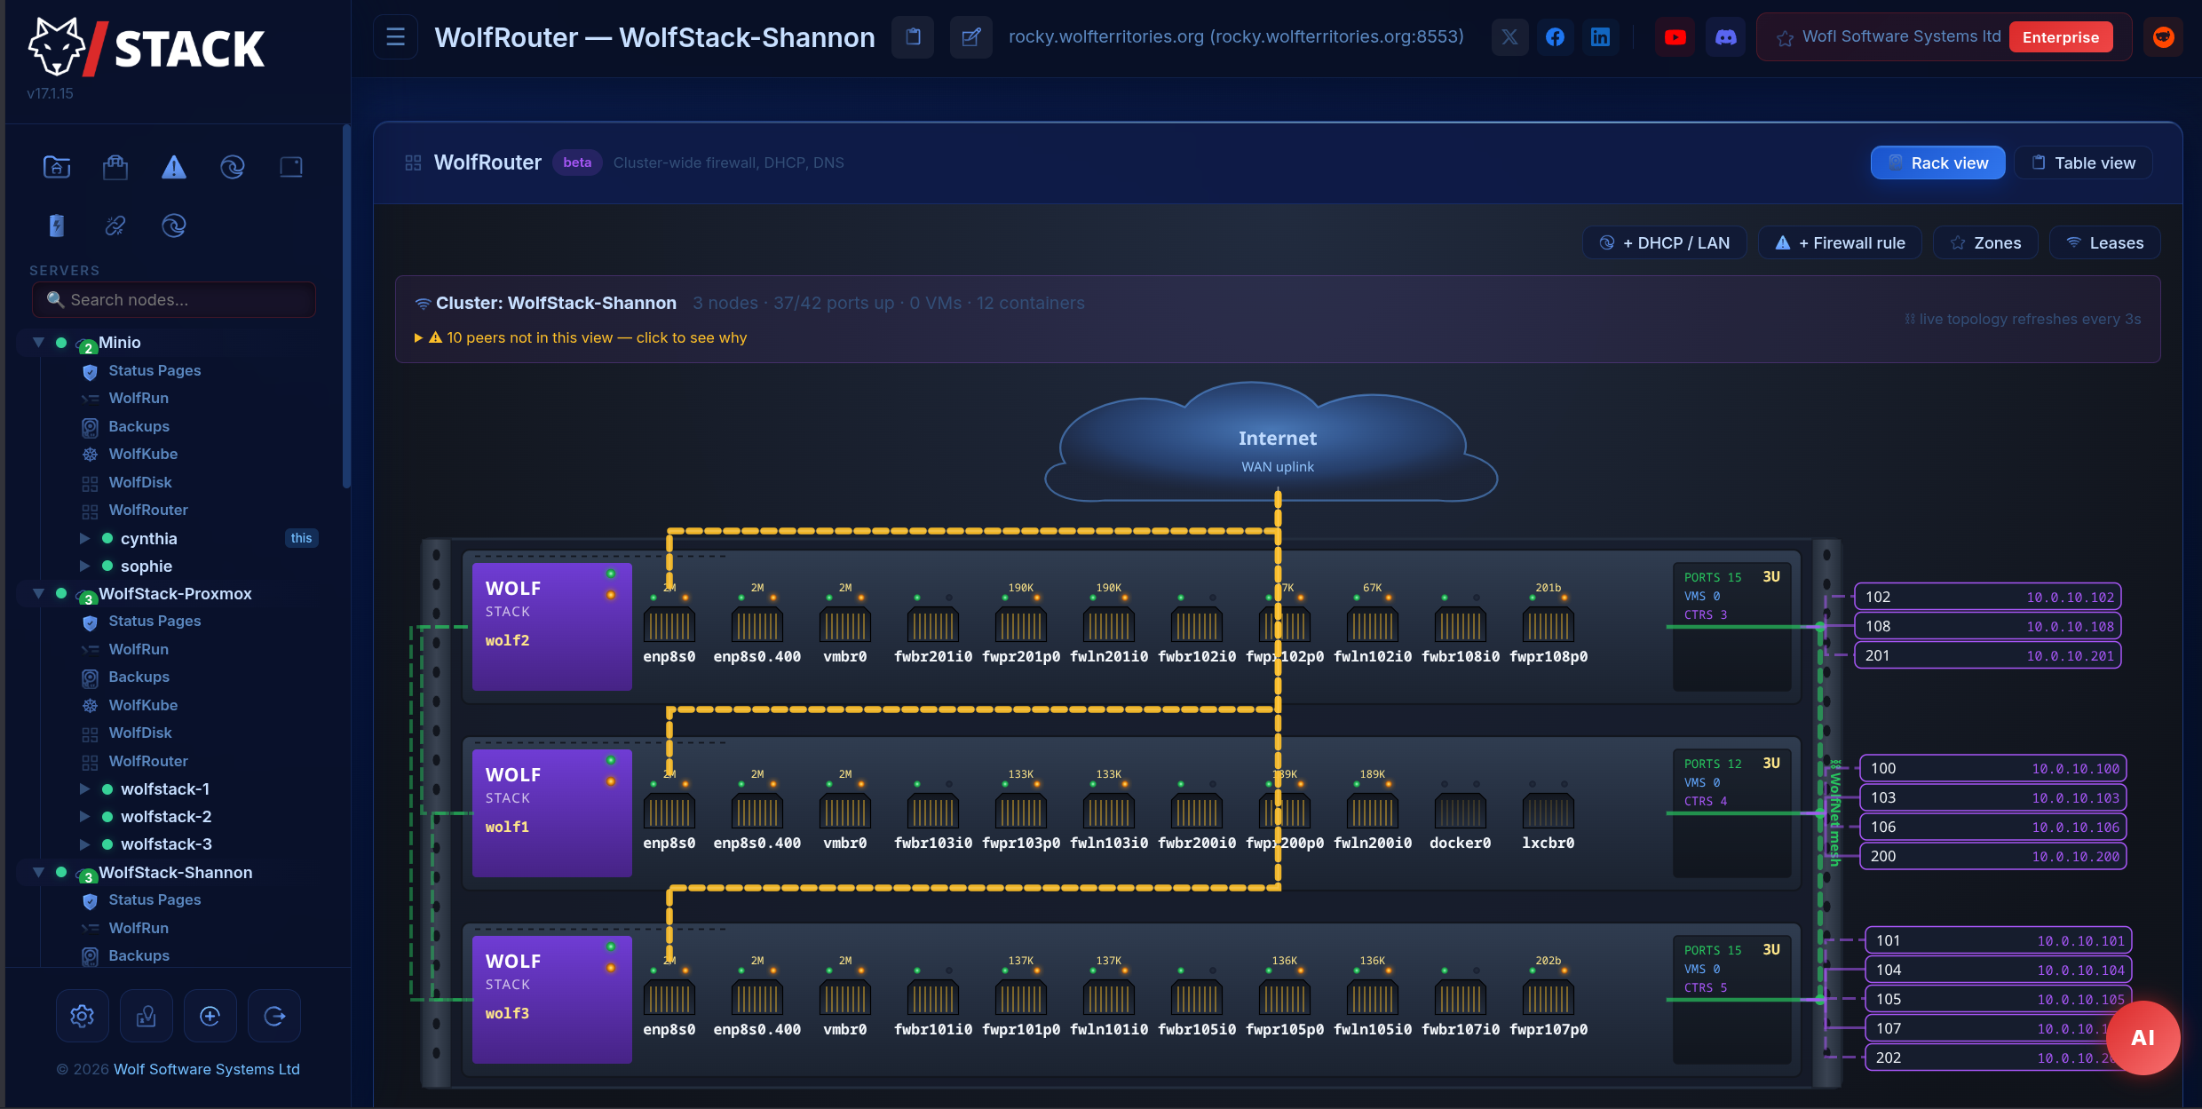This screenshot has width=2202, height=1109.
Task: Click the Search nodes input field
Action: (x=174, y=299)
